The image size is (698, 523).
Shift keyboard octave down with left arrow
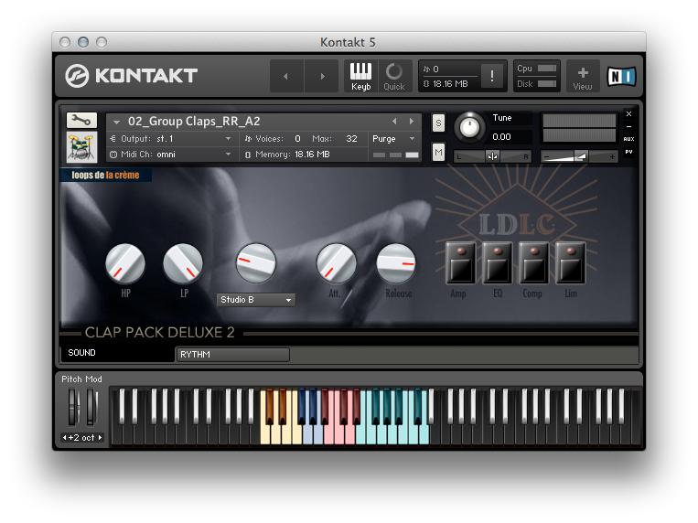pos(65,438)
